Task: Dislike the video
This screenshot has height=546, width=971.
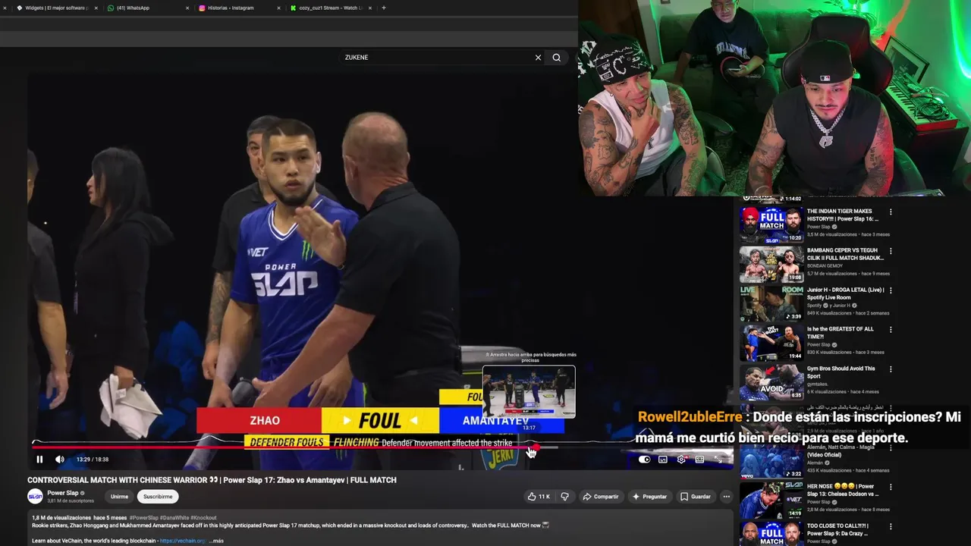Action: tap(564, 497)
